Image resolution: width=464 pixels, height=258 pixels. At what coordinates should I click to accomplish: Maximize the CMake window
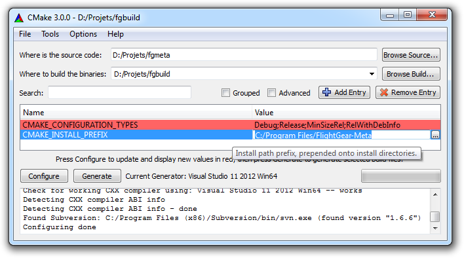[x=408, y=14]
